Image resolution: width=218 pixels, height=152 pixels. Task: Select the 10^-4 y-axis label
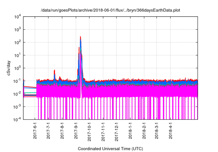17,119
